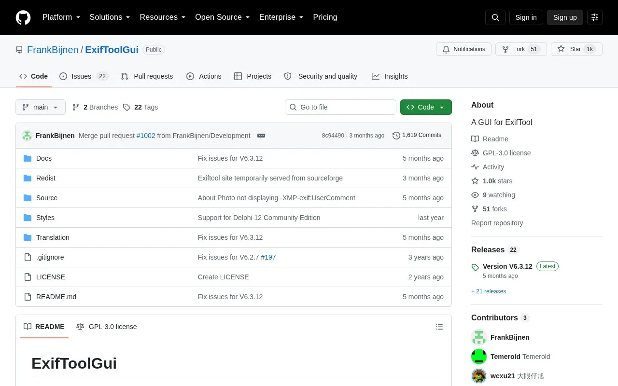Focus the Go to file field
The image size is (618, 386).
pos(340,107)
